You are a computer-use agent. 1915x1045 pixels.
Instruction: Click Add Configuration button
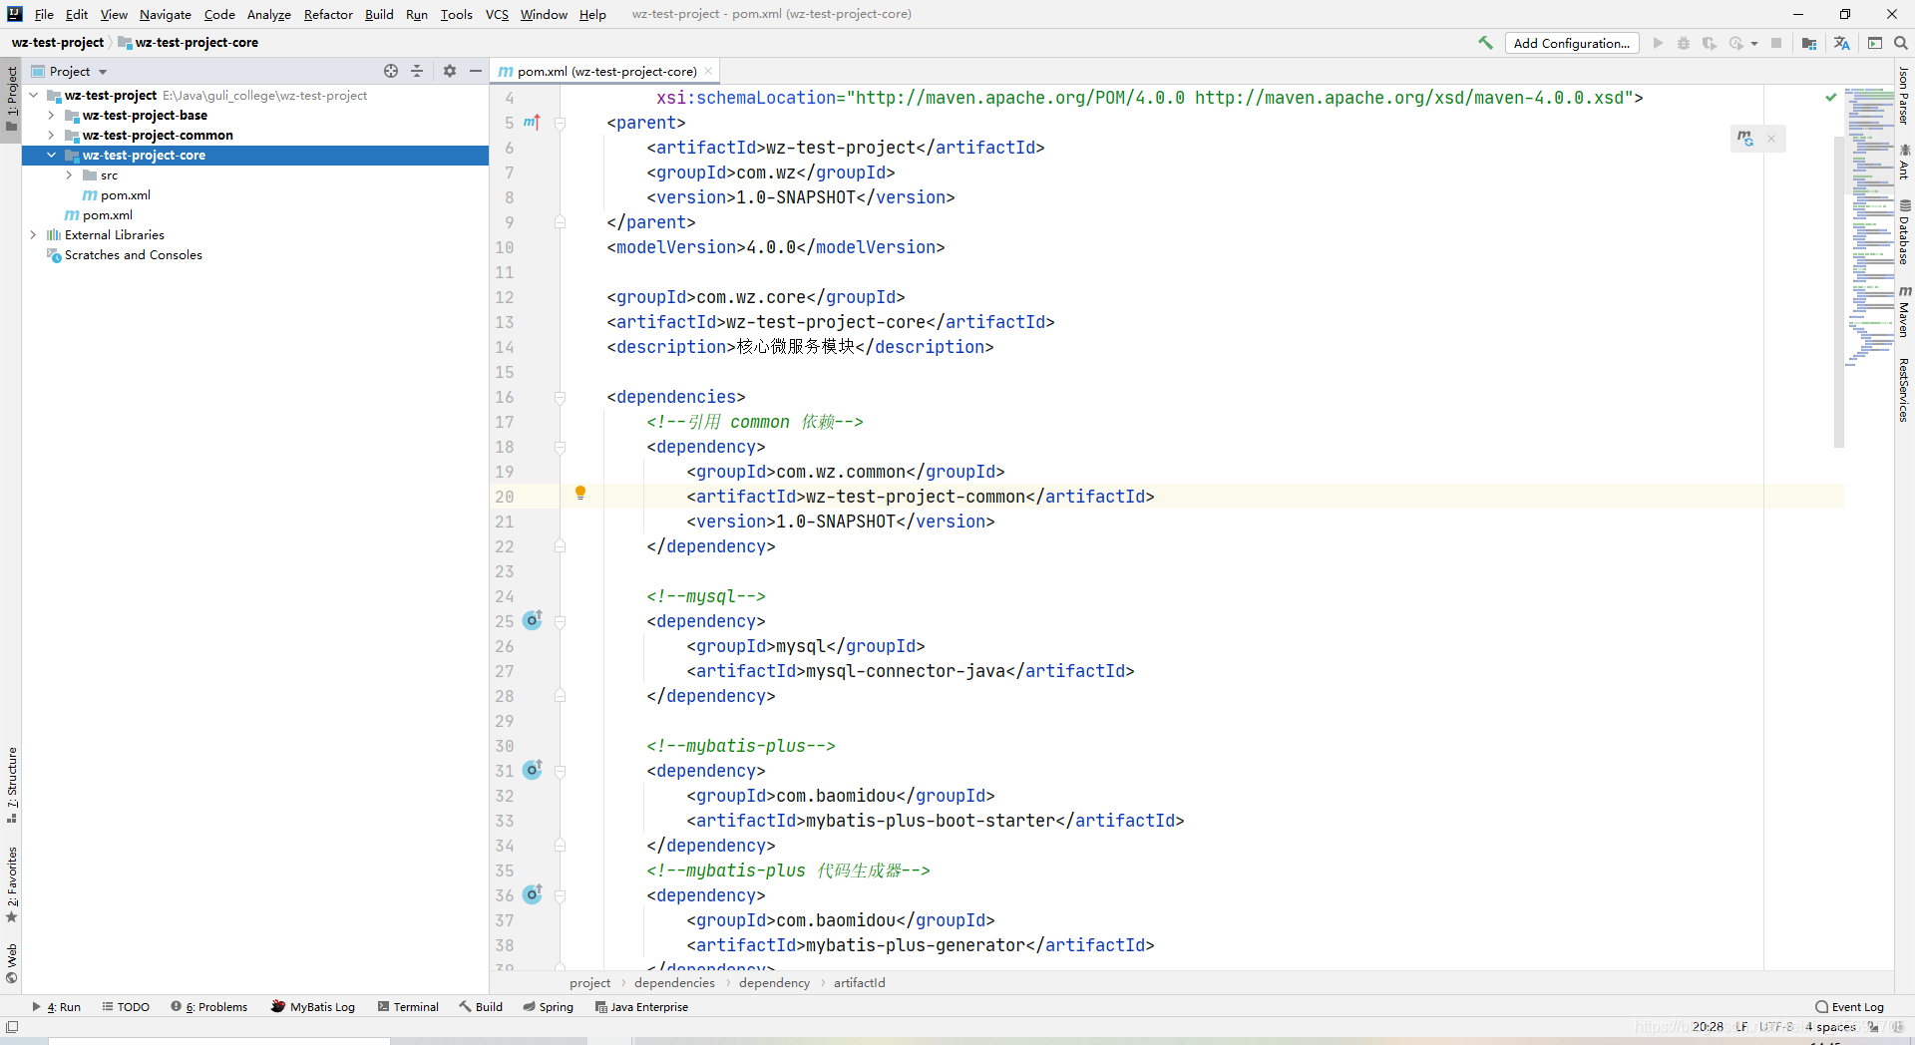tap(1572, 43)
